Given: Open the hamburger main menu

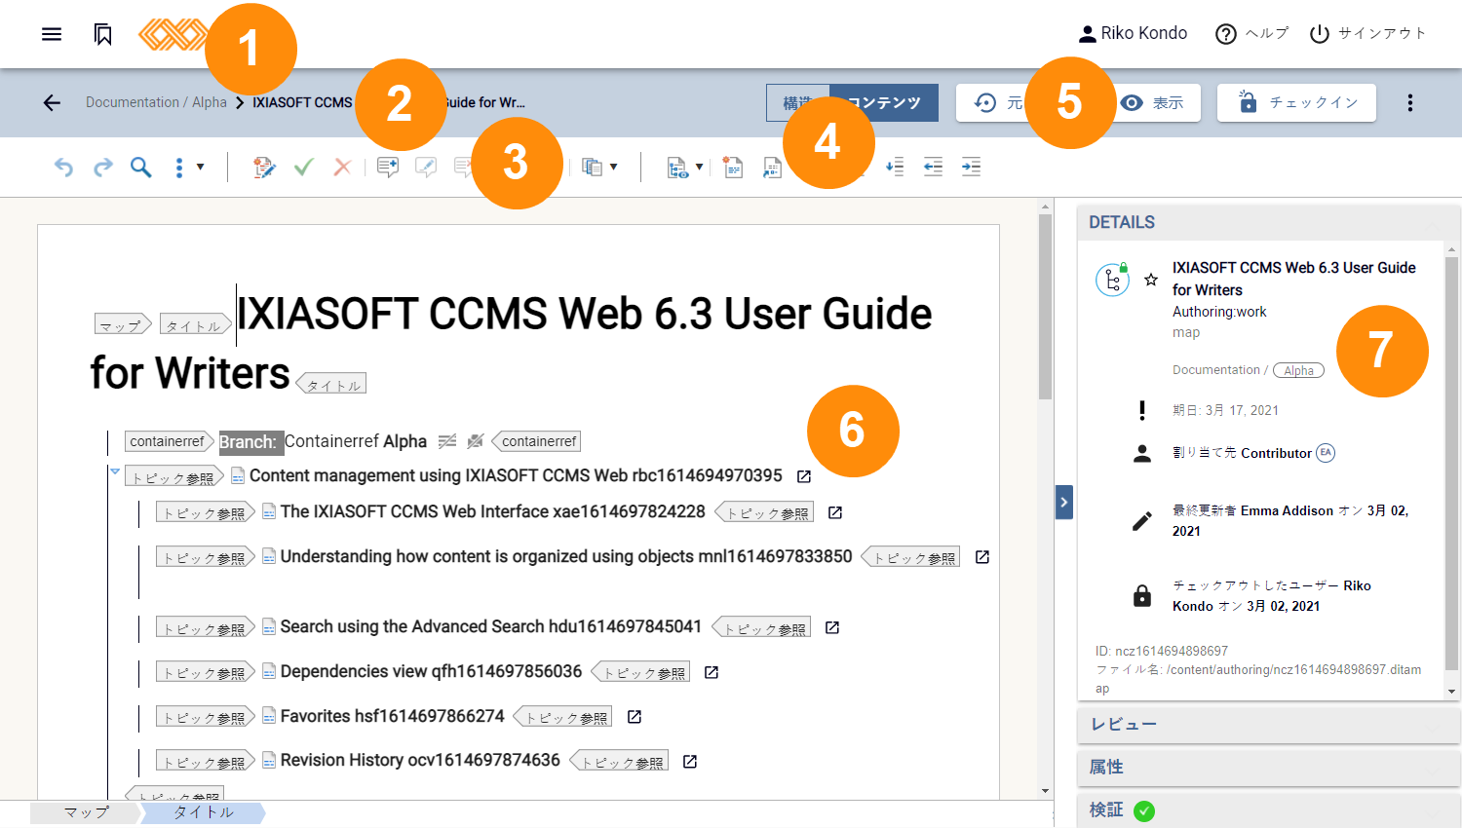Looking at the screenshot, I should coord(52,34).
